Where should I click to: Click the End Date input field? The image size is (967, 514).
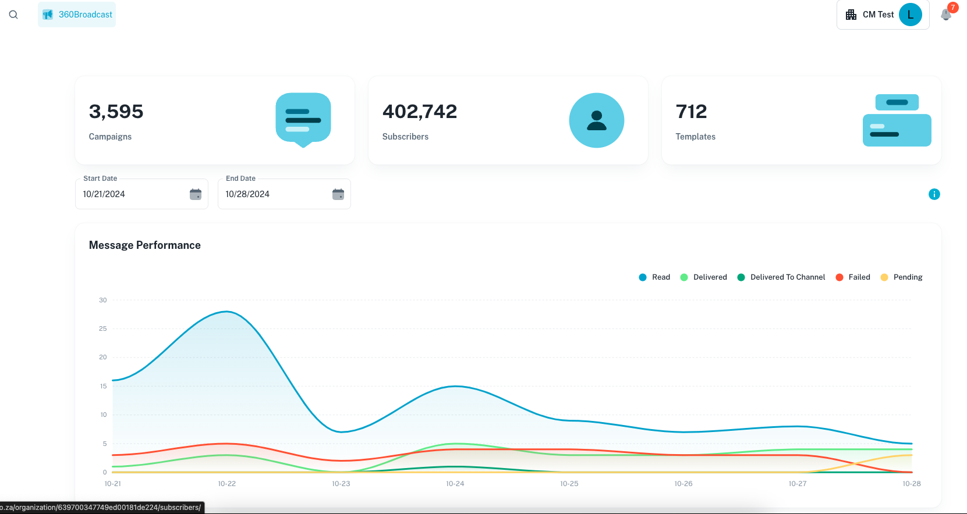pos(274,194)
